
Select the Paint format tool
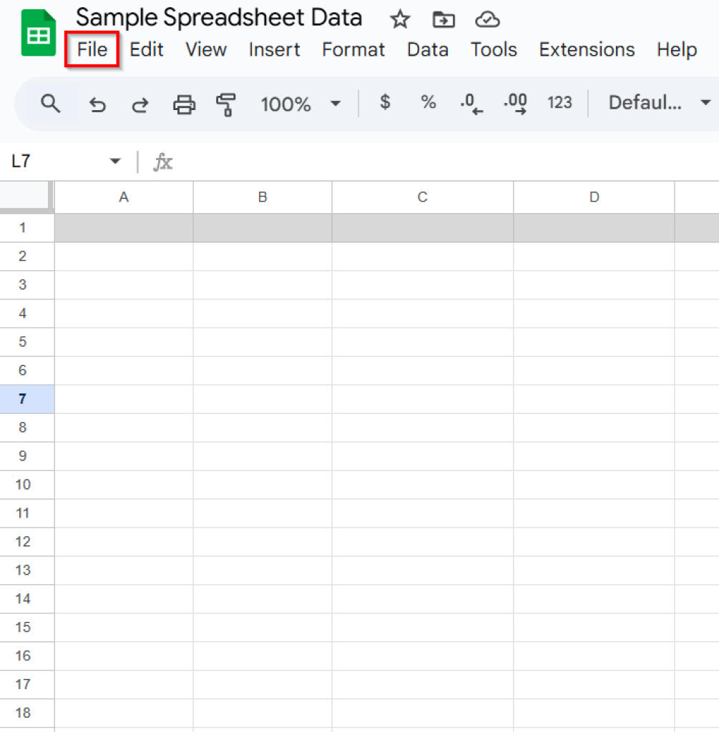pyautogui.click(x=226, y=104)
